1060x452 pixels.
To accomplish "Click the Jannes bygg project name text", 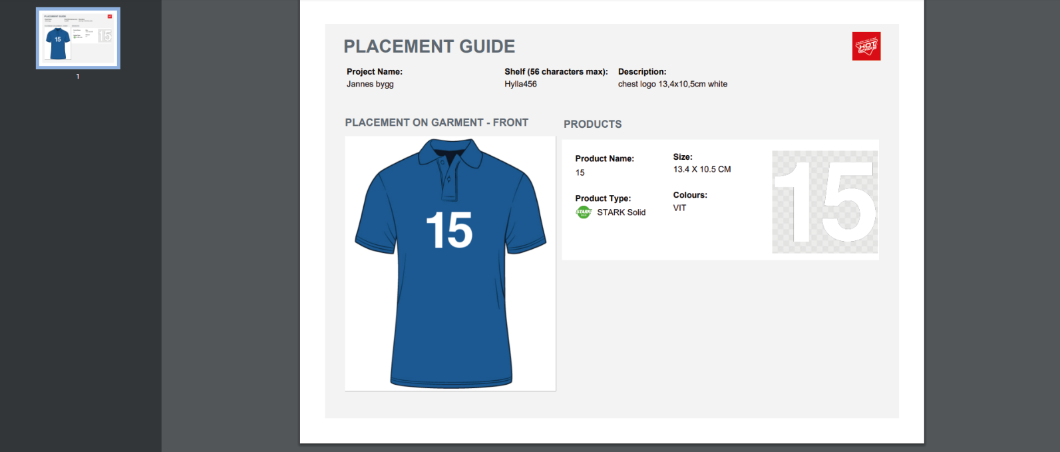I will (x=370, y=85).
